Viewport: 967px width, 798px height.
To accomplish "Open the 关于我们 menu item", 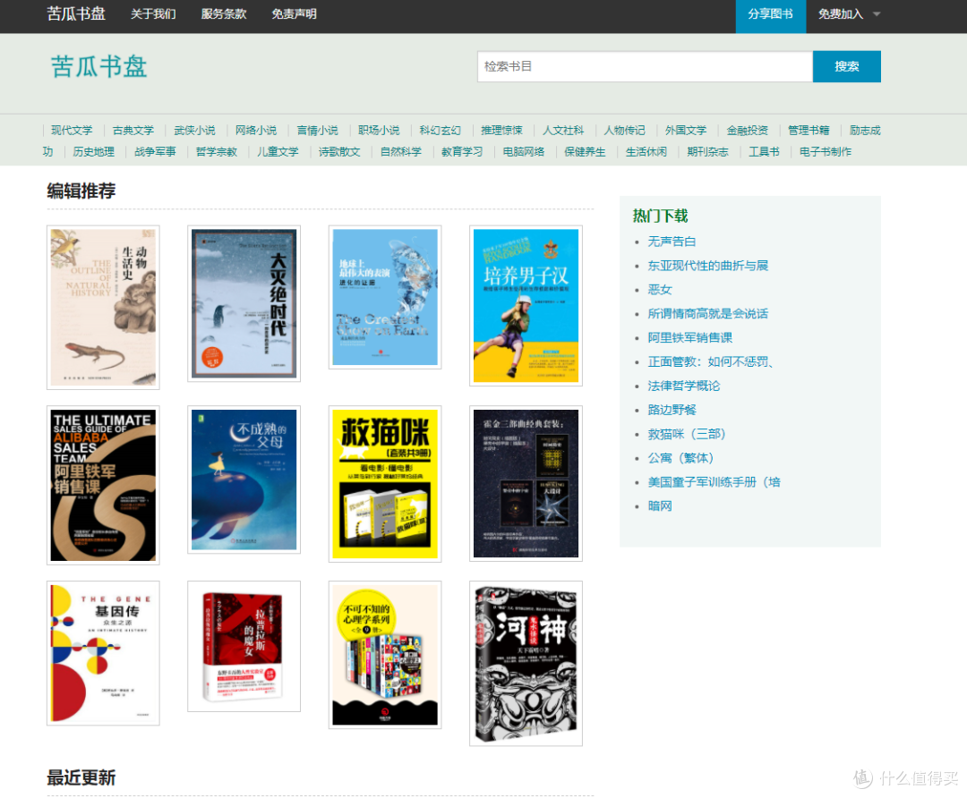I will [153, 13].
